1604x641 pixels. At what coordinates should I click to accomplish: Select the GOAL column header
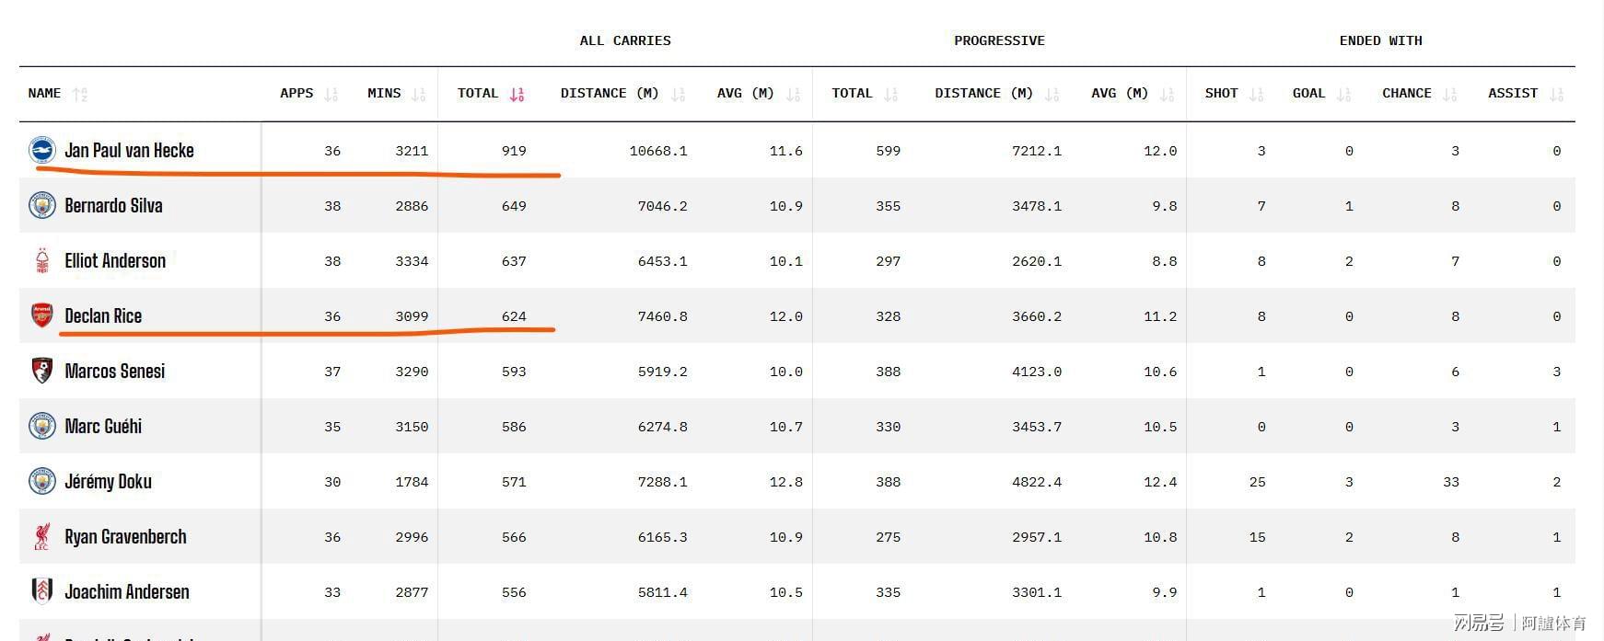[1308, 93]
